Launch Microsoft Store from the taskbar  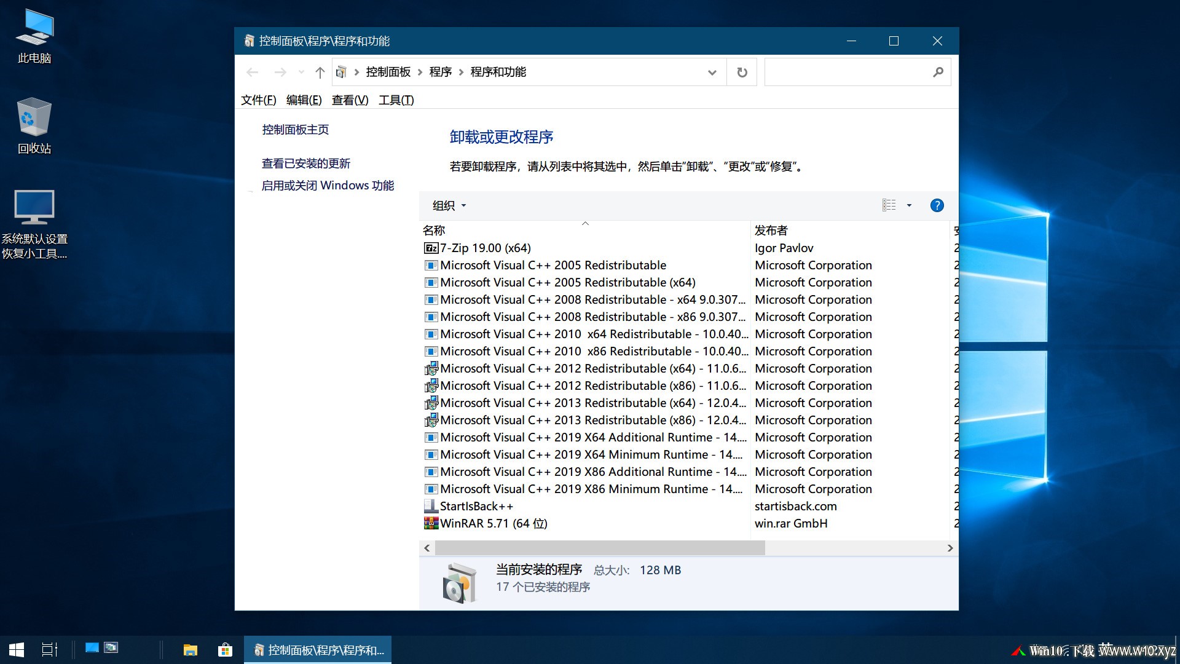coord(225,650)
